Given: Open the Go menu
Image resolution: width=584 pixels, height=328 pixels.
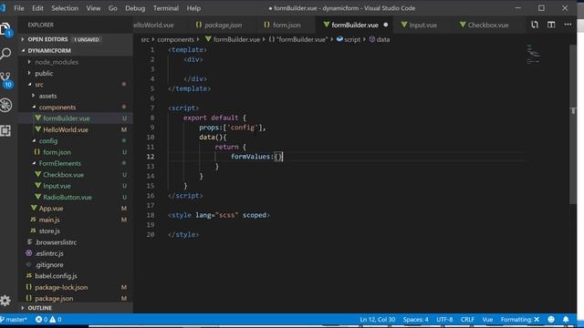Looking at the screenshot, I should [113, 8].
